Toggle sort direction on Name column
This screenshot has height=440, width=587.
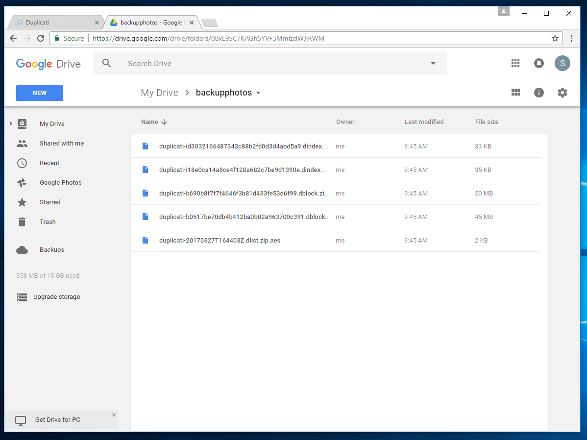coord(164,122)
